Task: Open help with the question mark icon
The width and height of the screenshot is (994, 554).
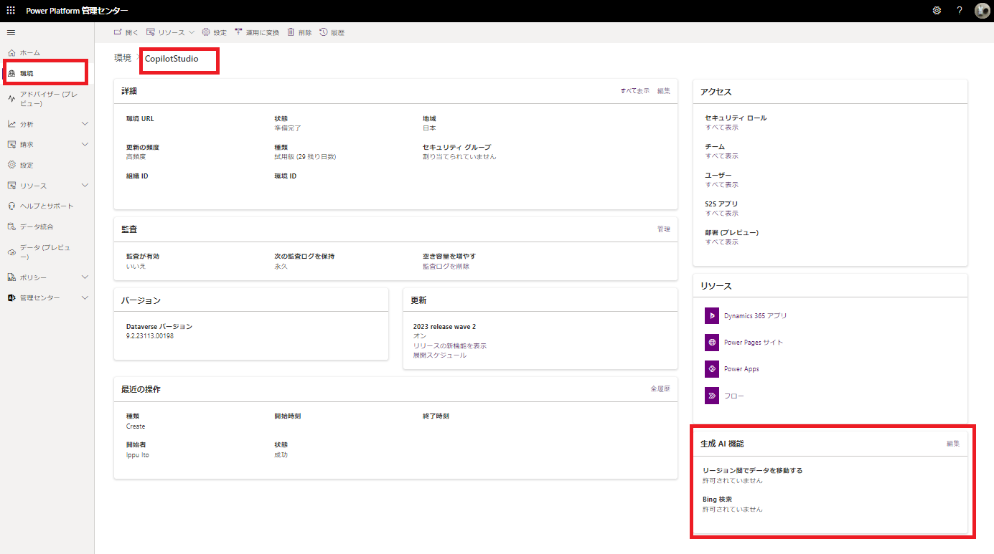Action: 960,10
